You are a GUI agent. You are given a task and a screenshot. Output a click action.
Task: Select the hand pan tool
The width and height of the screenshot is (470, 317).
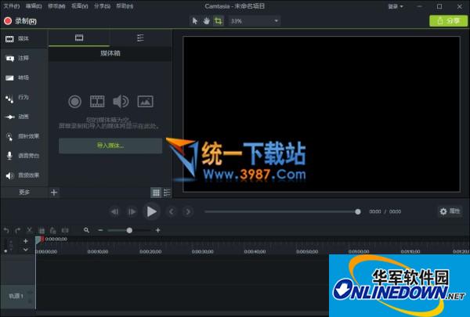[x=207, y=21]
